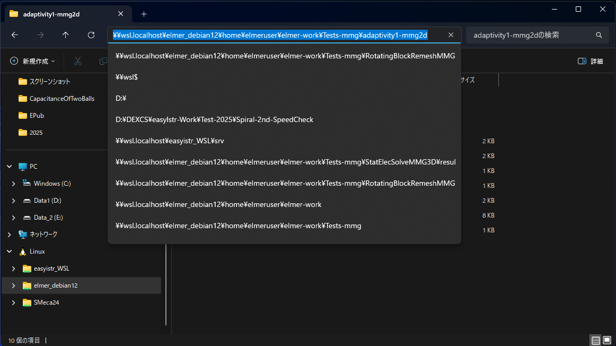Collapse the Linux tree node
This screenshot has width=616, height=346.
pos(8,251)
